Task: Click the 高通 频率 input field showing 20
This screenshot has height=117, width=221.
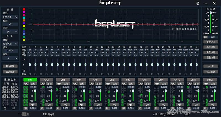Action: pyautogui.click(x=10, y=24)
